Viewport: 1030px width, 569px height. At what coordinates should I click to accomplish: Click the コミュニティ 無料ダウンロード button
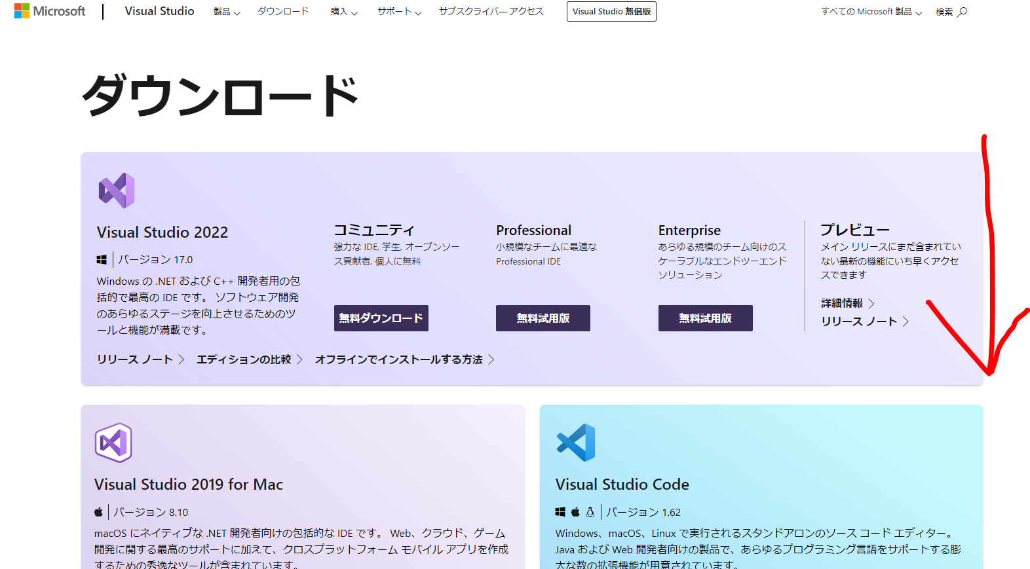(381, 318)
